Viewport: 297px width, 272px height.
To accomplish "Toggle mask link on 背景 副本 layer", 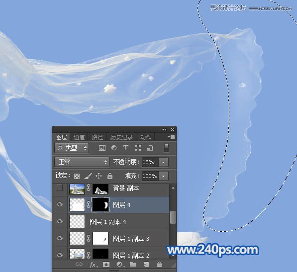I will point(89,188).
